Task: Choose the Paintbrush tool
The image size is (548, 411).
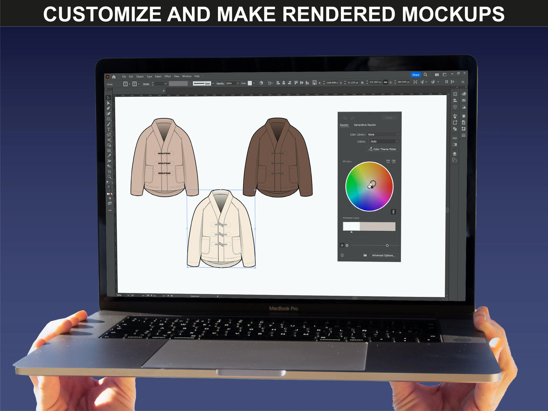Action: [x=109, y=124]
